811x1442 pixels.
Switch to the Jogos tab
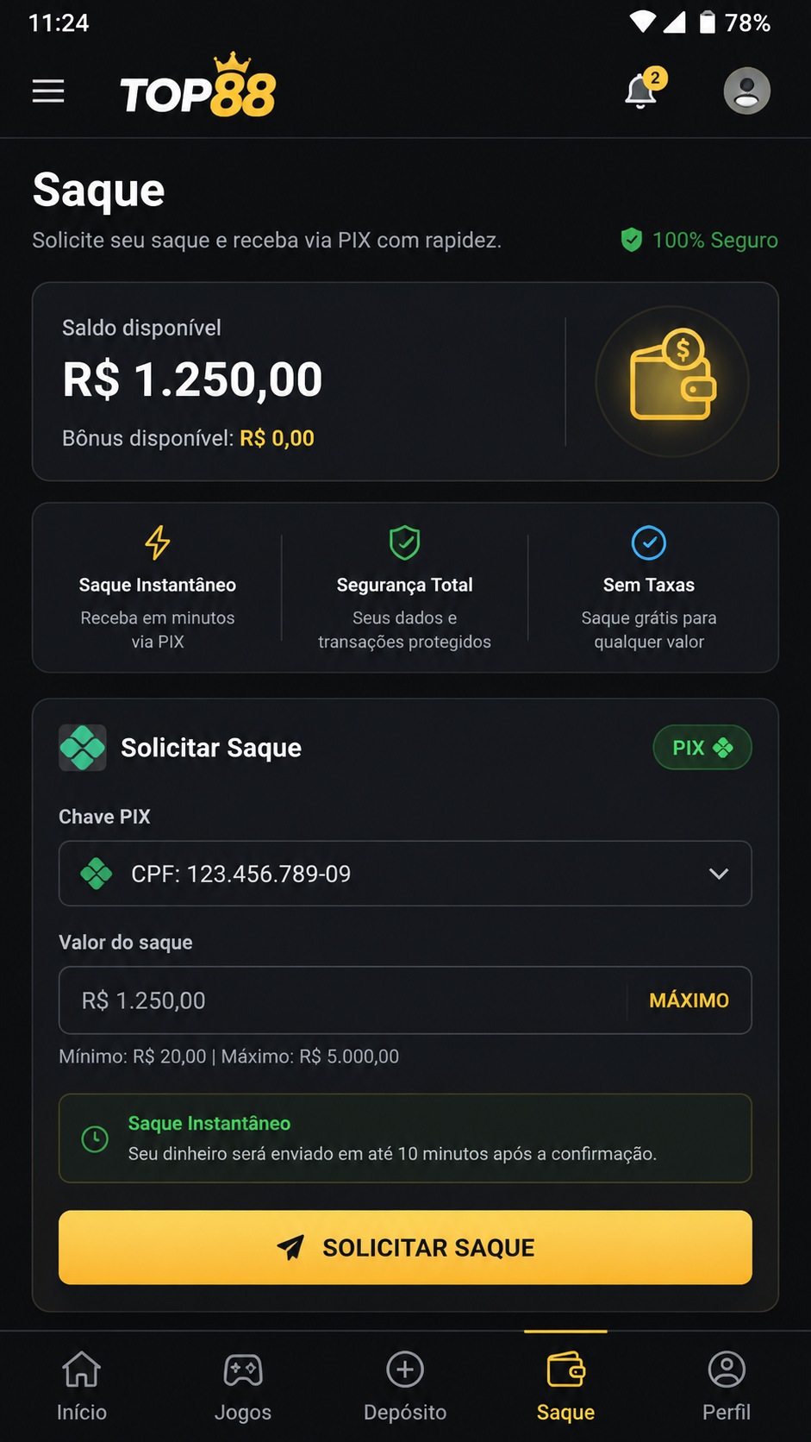pos(243,1386)
